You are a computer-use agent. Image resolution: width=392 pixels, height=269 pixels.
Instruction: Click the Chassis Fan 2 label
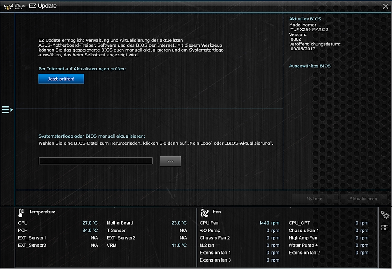pyautogui.click(x=214, y=238)
